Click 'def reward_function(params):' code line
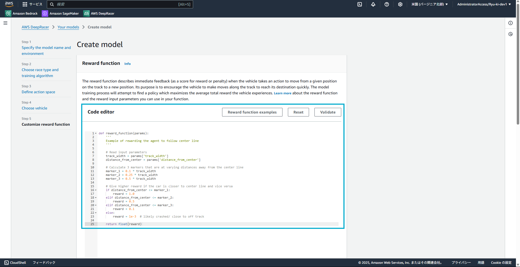The width and height of the screenshot is (520, 267). tap(123, 133)
